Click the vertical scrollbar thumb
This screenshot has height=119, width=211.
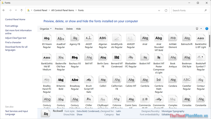coord(209,41)
